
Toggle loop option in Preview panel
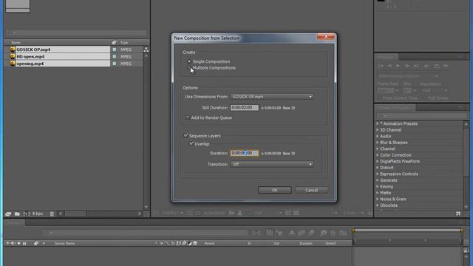[x=436, y=66]
